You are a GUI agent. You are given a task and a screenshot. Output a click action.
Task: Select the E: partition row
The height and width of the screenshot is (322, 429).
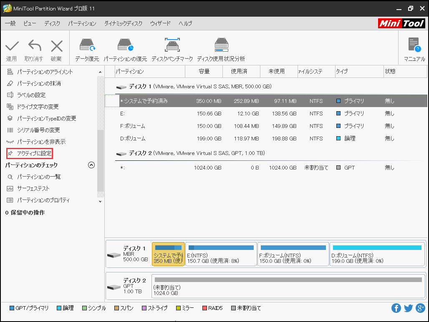(x=266, y=113)
